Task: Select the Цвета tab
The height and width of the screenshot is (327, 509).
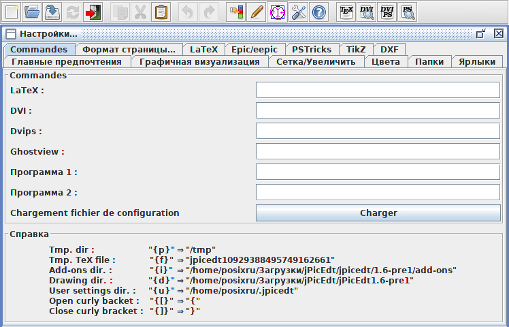Action: (x=386, y=62)
